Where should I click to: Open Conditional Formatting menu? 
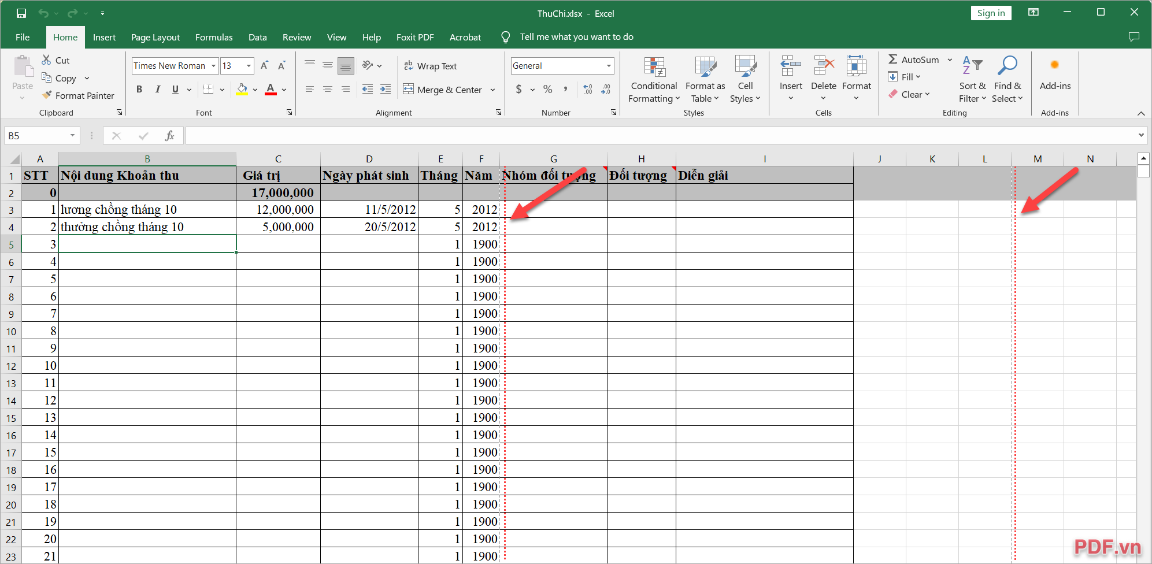[654, 80]
